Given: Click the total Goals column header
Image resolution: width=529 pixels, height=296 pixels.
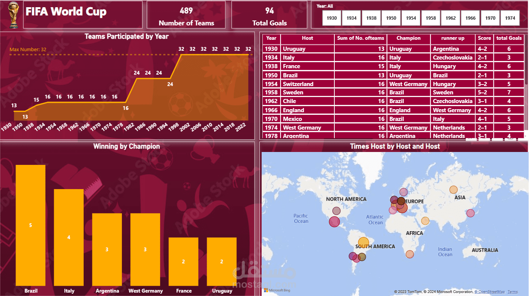Looking at the screenshot, I should click(509, 38).
